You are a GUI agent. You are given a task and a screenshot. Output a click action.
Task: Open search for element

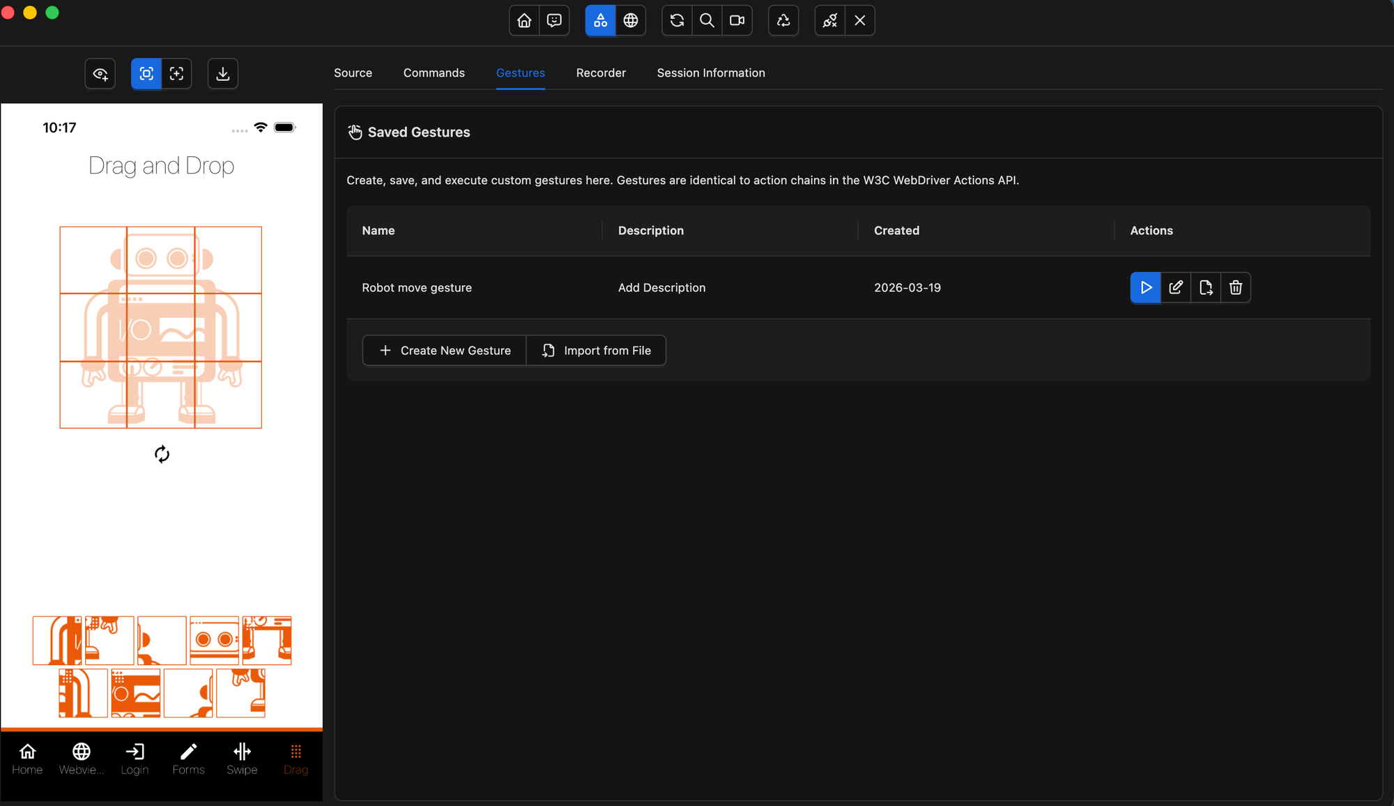706,20
